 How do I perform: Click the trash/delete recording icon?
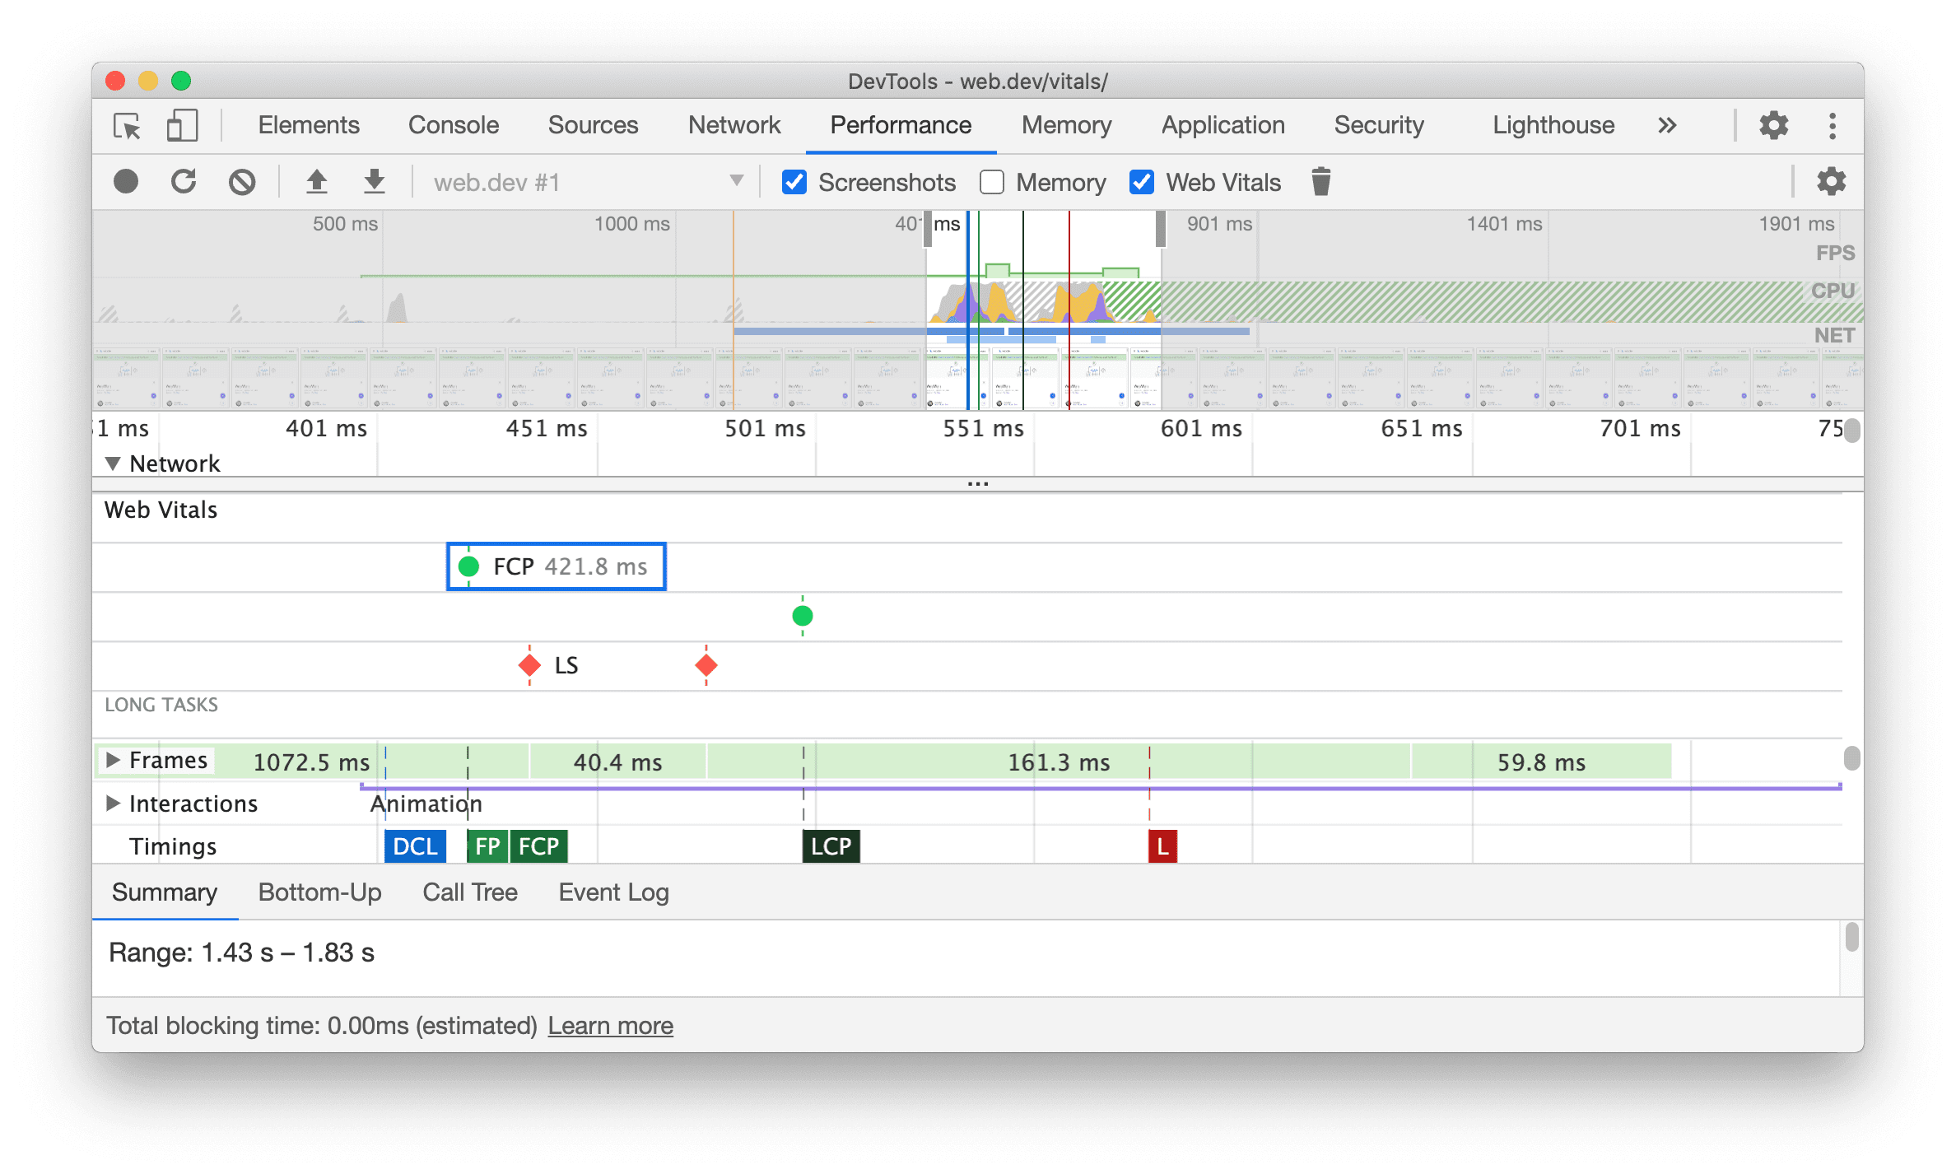click(1320, 182)
